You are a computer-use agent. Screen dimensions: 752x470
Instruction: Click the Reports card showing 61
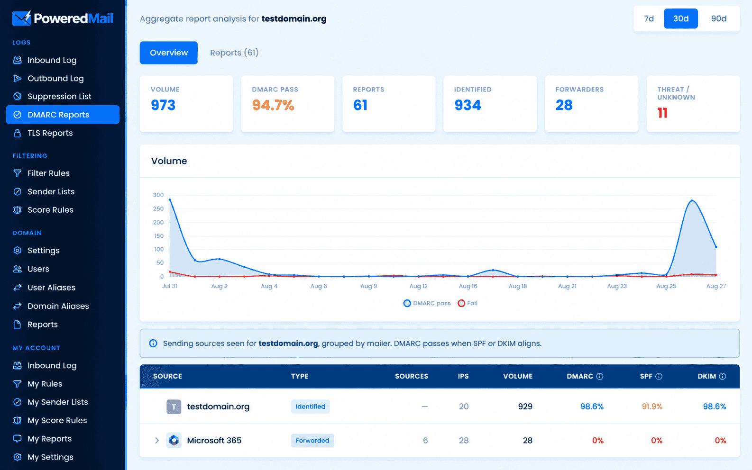389,104
